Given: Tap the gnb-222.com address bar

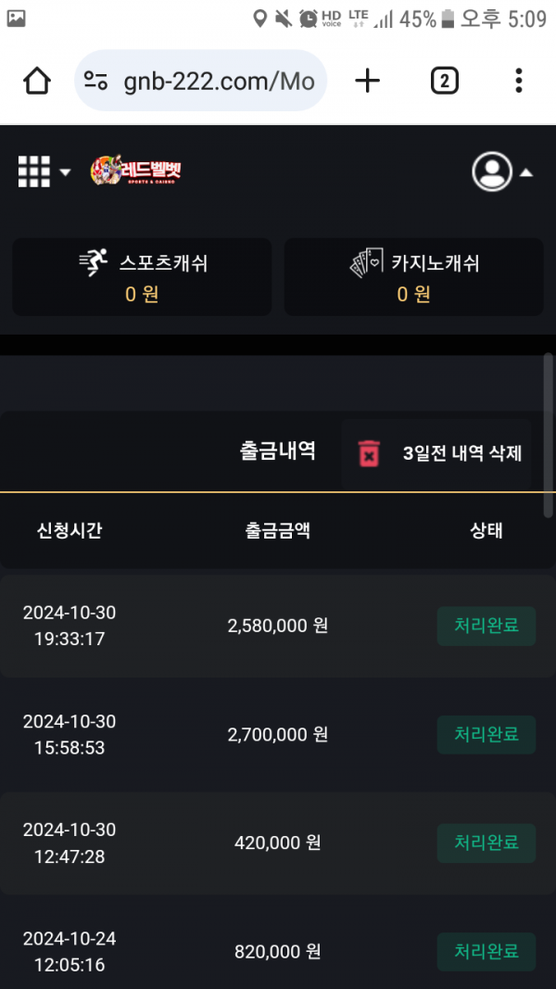Looking at the screenshot, I should pos(218,82).
